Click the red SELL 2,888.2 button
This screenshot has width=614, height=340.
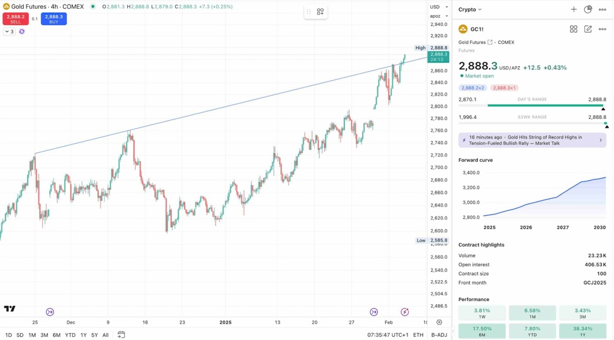(15, 19)
